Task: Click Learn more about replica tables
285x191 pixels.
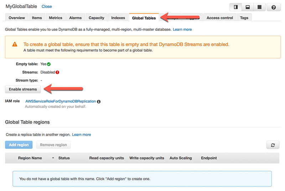Action: point(82,135)
